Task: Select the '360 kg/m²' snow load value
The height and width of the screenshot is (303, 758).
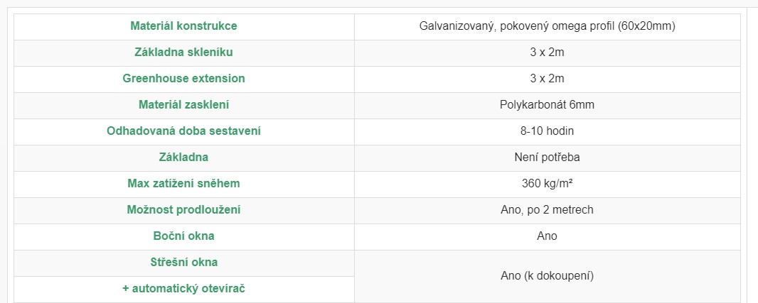Action: pyautogui.click(x=547, y=184)
